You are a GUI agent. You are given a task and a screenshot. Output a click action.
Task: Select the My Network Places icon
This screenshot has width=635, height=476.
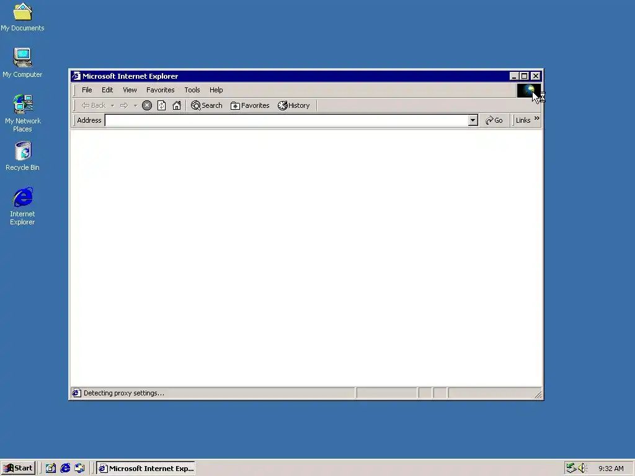pos(22,114)
